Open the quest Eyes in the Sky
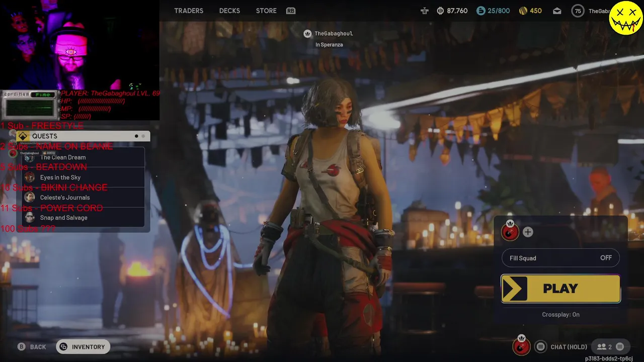This screenshot has height=362, width=644. 84,177
